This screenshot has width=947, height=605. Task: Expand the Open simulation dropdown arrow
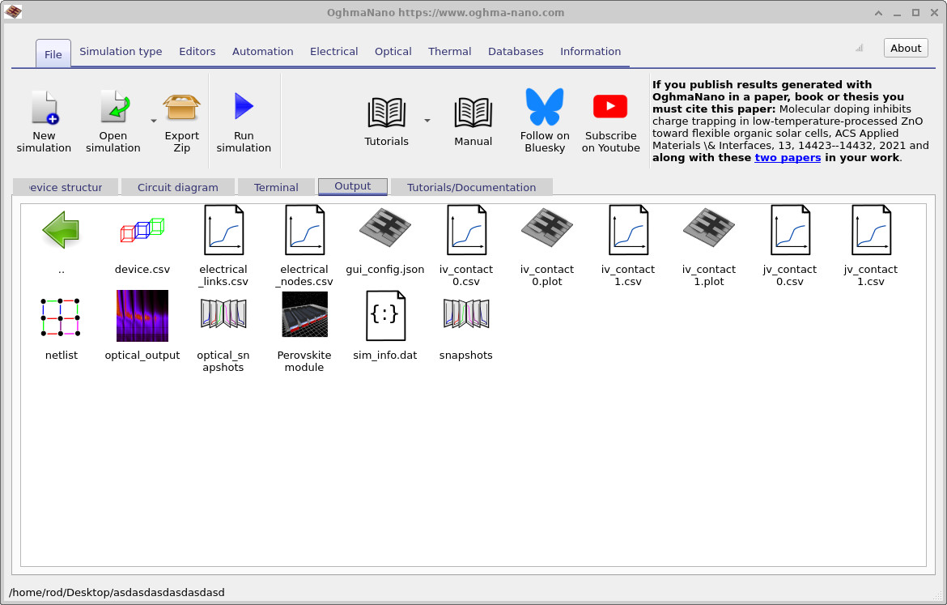pos(153,120)
